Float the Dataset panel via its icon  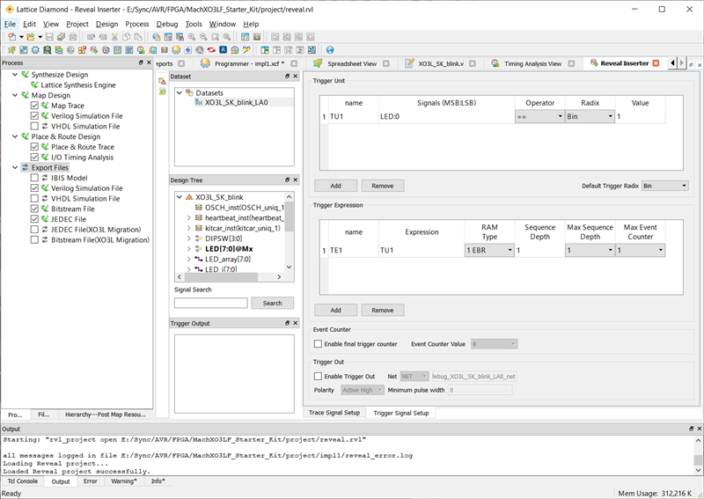point(287,77)
